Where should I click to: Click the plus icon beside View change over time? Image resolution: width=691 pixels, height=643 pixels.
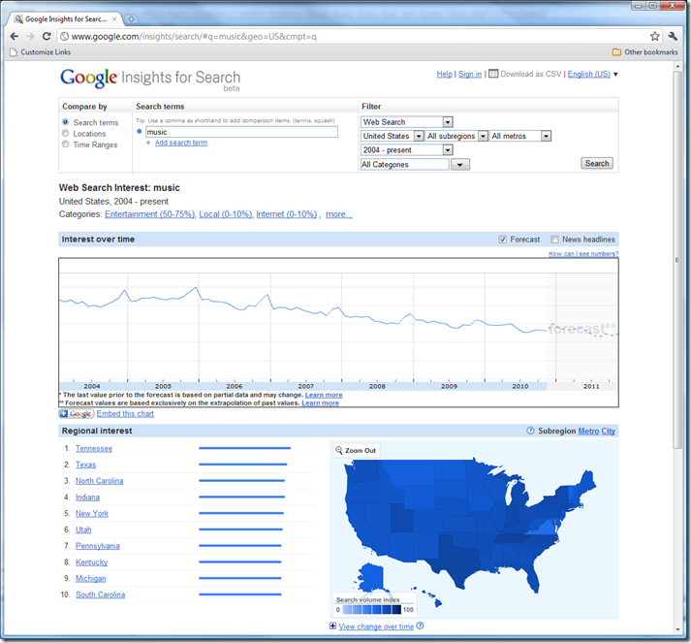click(332, 626)
